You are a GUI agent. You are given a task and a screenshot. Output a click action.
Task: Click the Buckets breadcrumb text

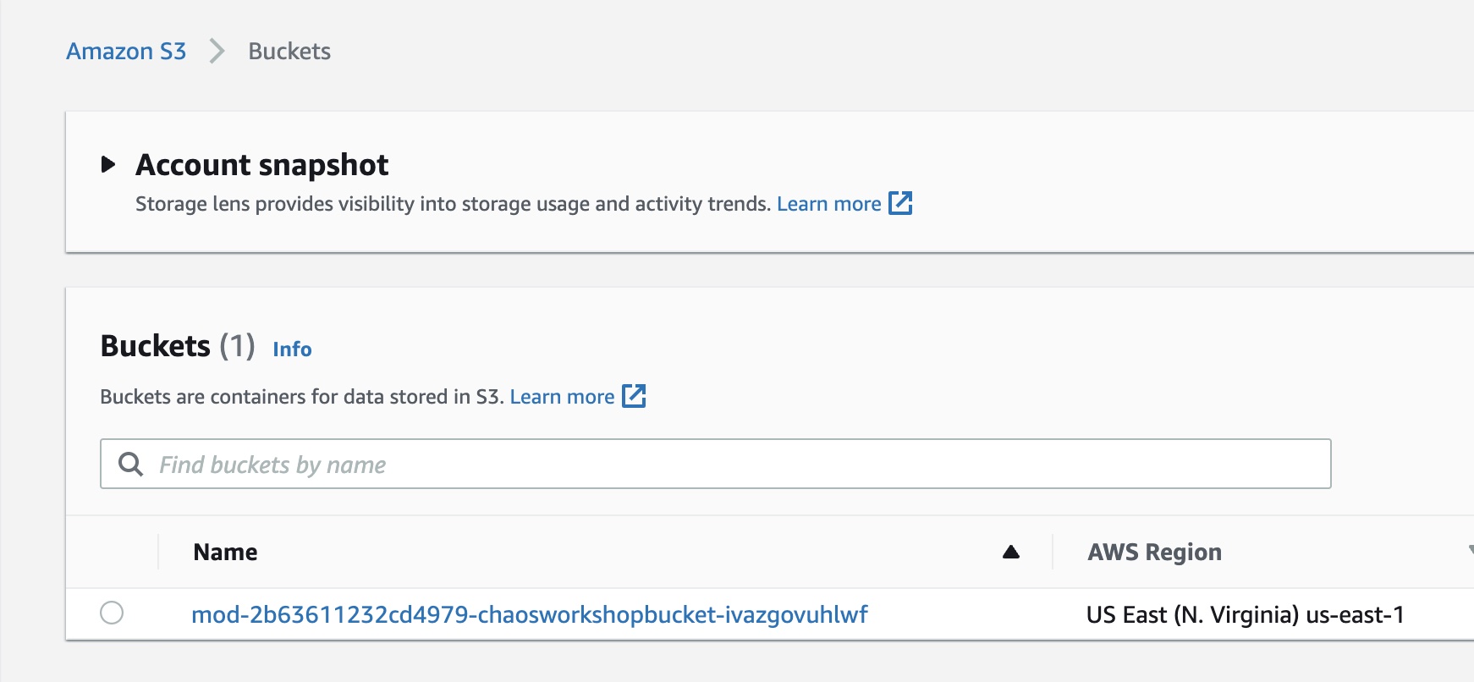[x=289, y=52]
